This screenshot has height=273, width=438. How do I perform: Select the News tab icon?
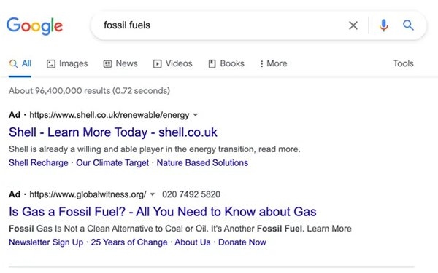107,64
